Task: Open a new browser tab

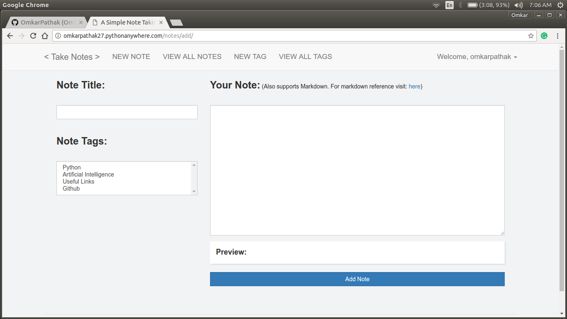Action: 176,22
